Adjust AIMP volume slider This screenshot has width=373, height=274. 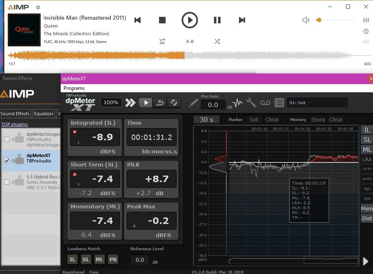tap(335, 20)
